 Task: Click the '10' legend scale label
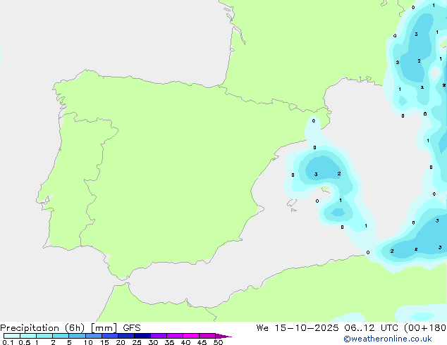(x=88, y=342)
